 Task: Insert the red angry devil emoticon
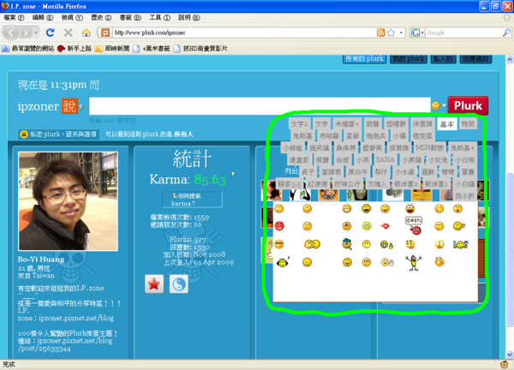279,226
